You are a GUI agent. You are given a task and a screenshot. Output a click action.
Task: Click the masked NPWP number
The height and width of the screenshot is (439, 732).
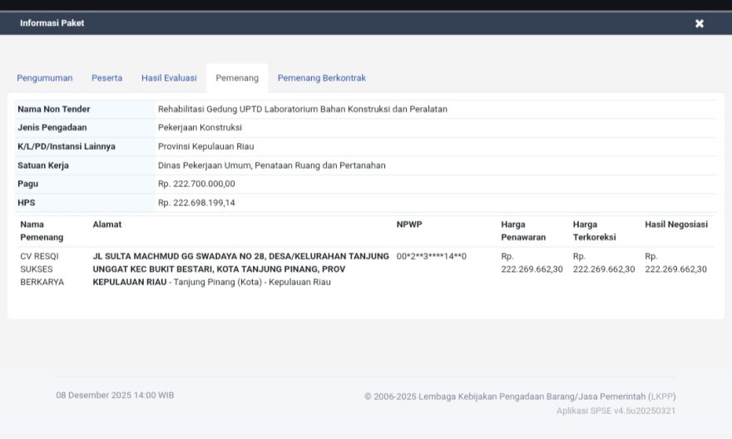(431, 256)
